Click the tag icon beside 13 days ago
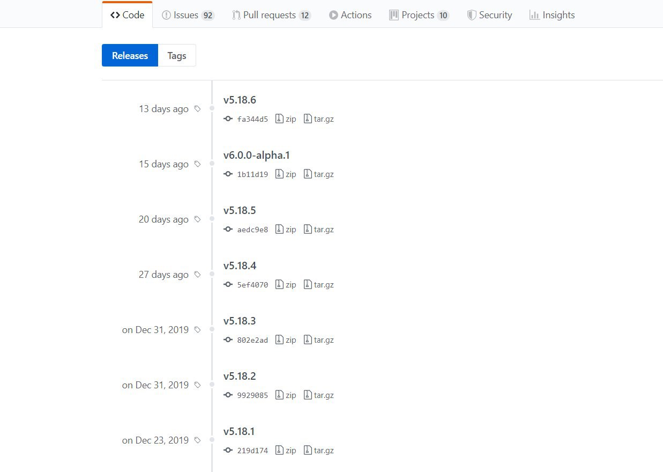The height and width of the screenshot is (472, 663). 197,109
